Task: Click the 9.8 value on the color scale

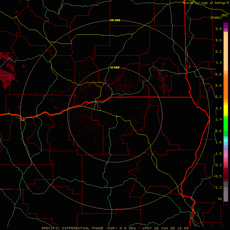Action: (x=218, y=29)
